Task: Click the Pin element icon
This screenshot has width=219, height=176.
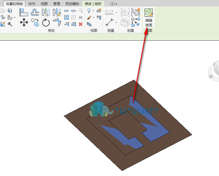Action: click(80, 17)
